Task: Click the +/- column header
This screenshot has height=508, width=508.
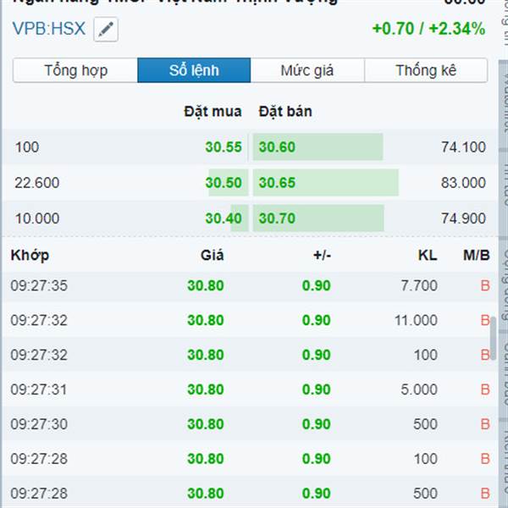Action: 322,256
